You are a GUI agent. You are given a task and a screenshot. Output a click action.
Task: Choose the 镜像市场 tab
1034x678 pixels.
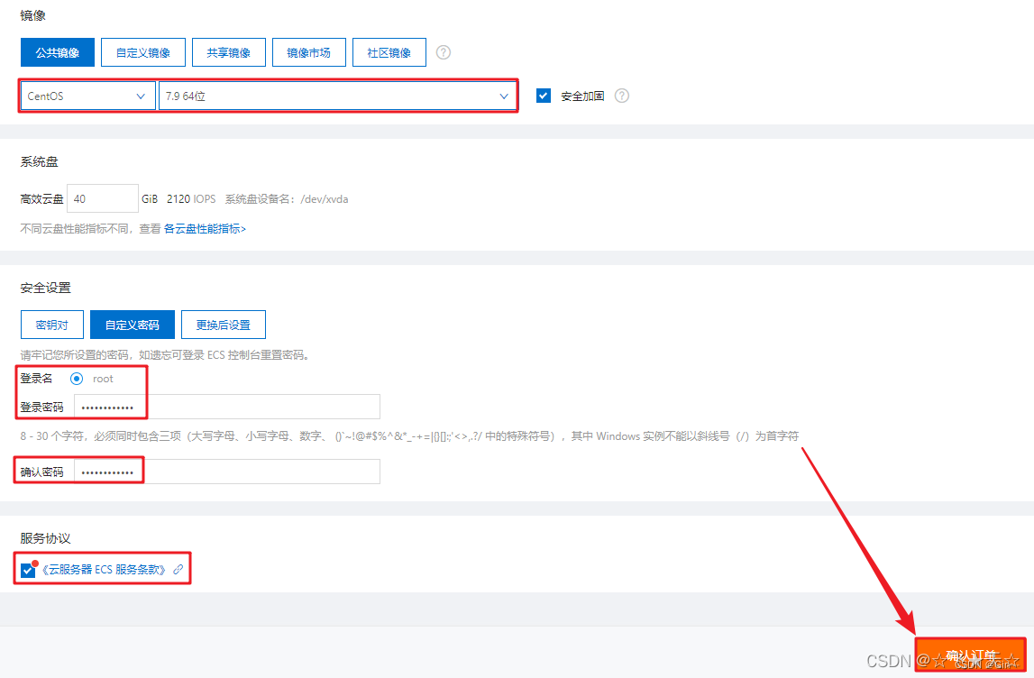pos(308,53)
